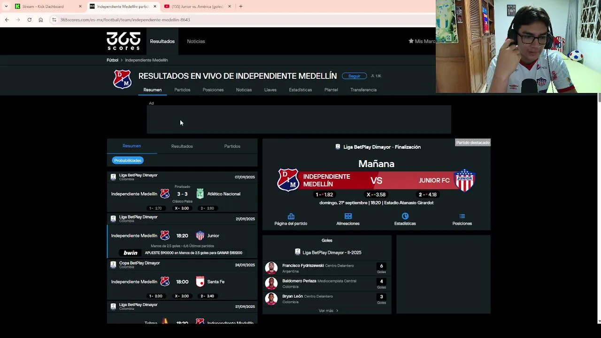
Task: Click odds 2 - 4.18 in featured match
Action: point(428,194)
